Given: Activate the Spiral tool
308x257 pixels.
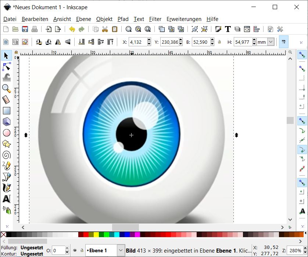Looking at the screenshot, I should (x=6, y=155).
